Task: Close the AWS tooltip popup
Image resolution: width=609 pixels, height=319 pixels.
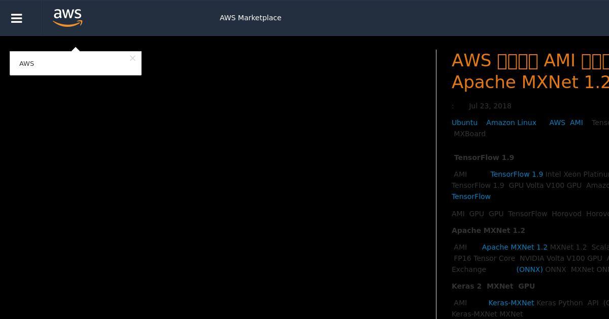Action: pyautogui.click(x=132, y=58)
